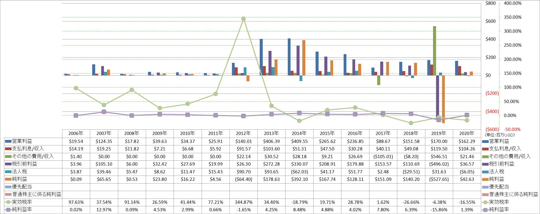Click the $800 axis label
The image size is (540, 214).
click(490, 3)
